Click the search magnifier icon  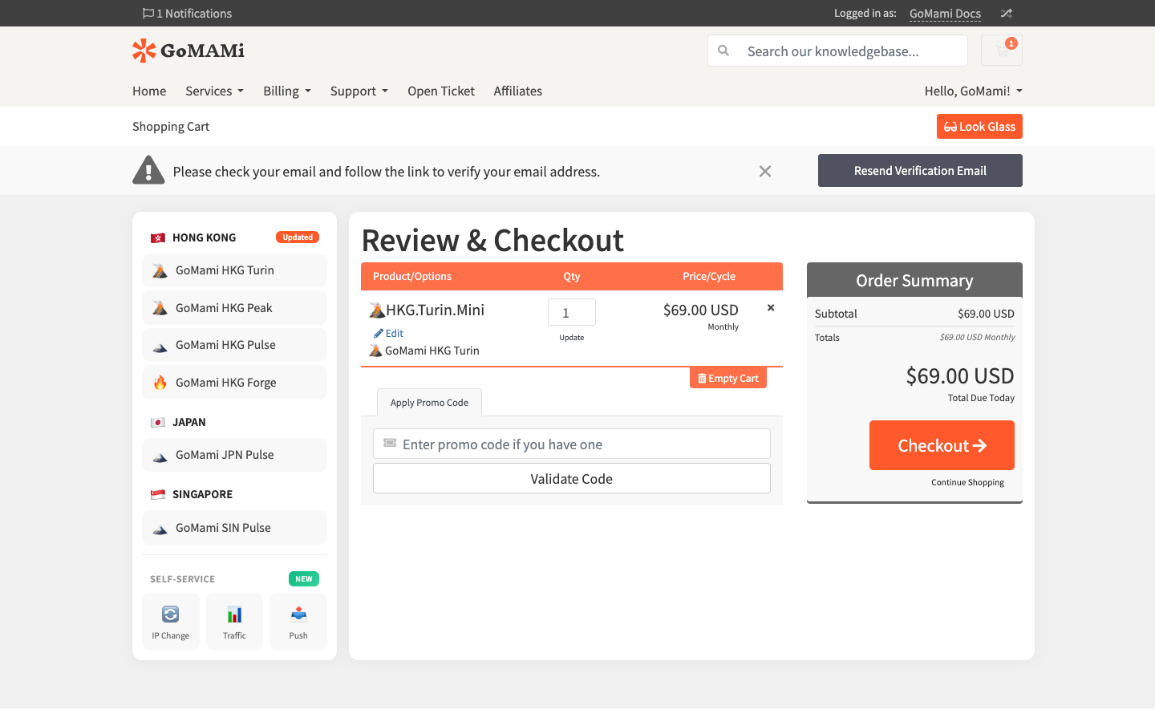pos(723,51)
